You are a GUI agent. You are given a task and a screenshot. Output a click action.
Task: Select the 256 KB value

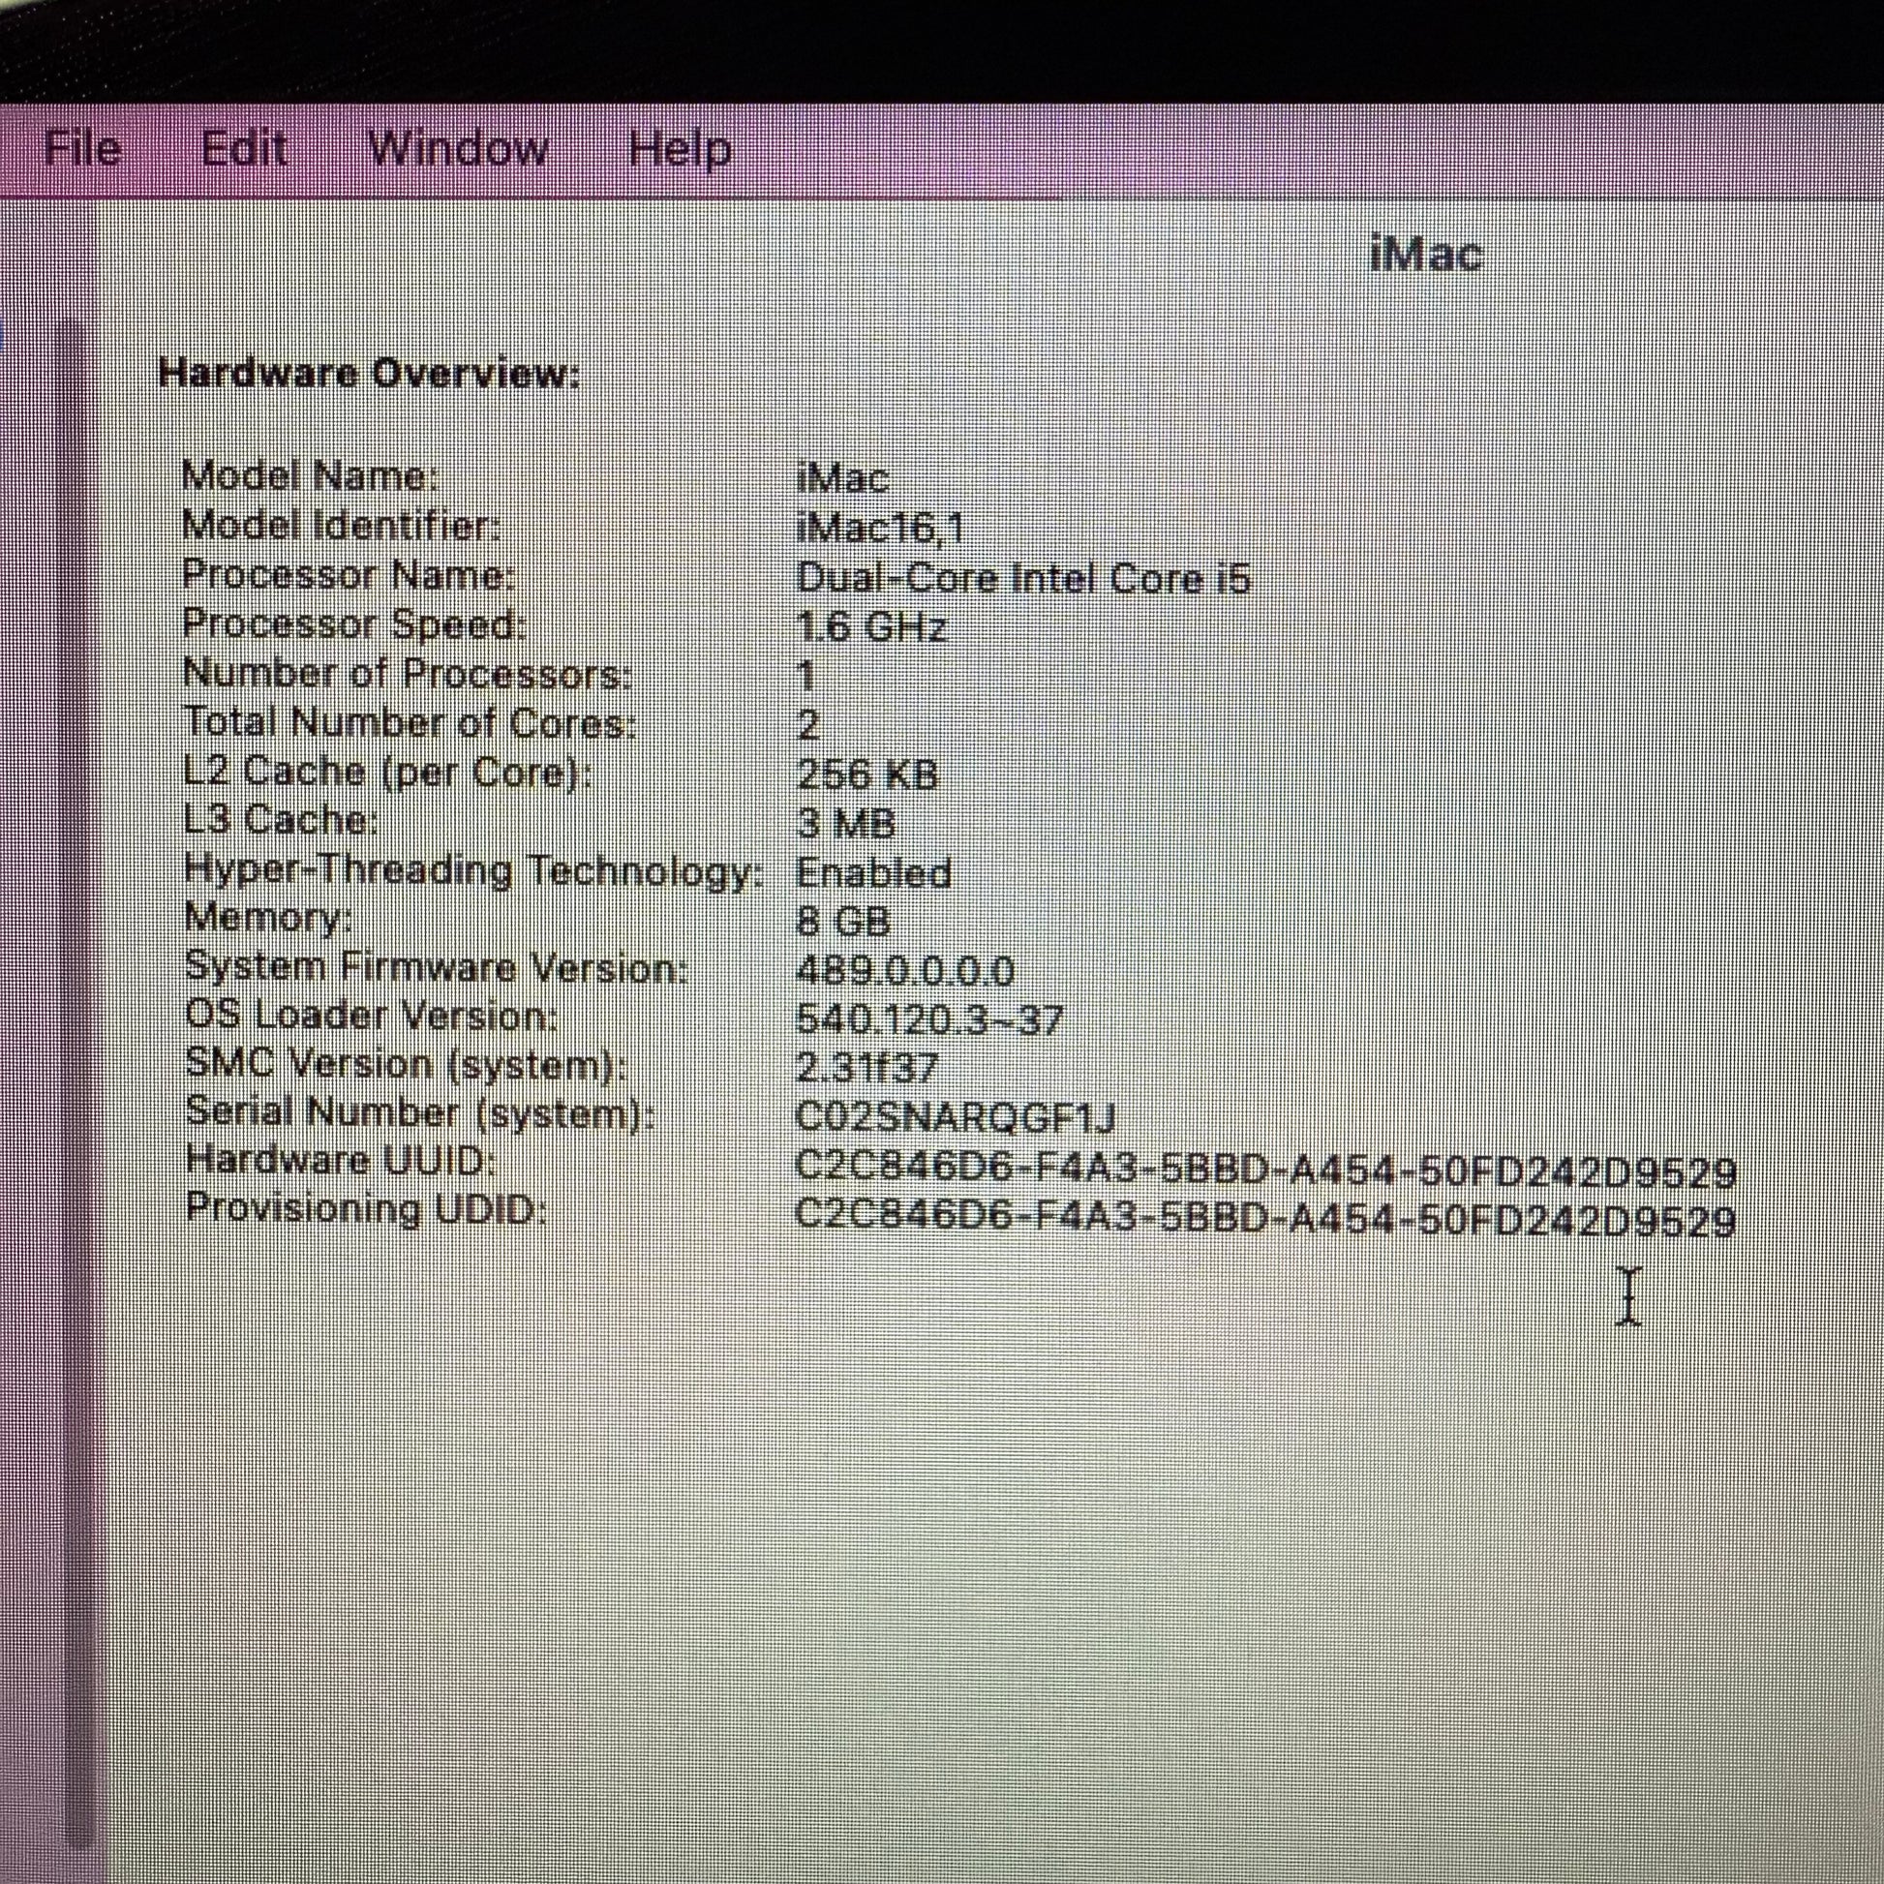tap(866, 775)
